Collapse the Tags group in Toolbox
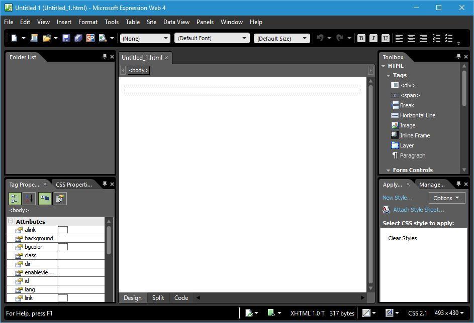The height and width of the screenshot is (323, 474). [x=389, y=75]
